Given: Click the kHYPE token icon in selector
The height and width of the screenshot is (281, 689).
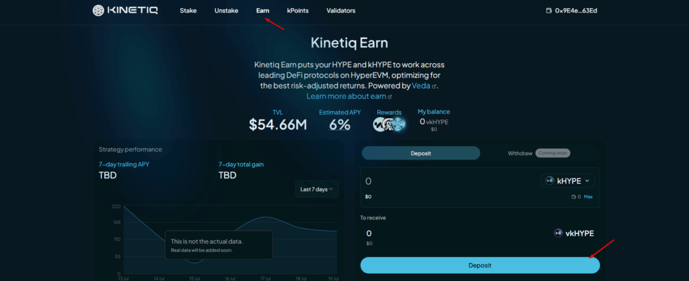Looking at the screenshot, I should click(x=550, y=181).
